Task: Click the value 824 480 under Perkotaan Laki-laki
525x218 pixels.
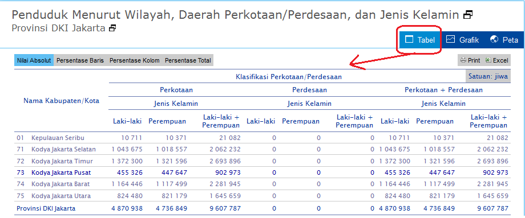Action: click(x=130, y=196)
